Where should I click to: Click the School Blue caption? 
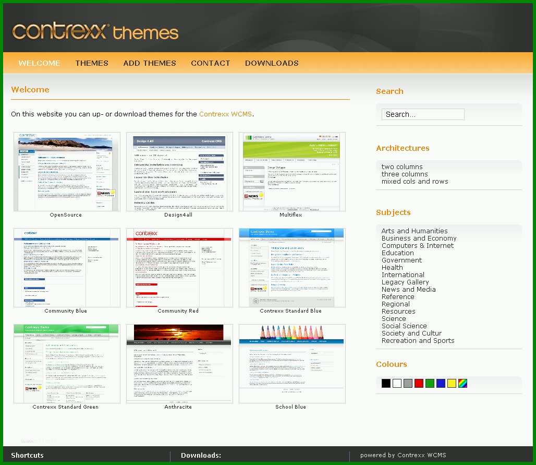point(290,407)
